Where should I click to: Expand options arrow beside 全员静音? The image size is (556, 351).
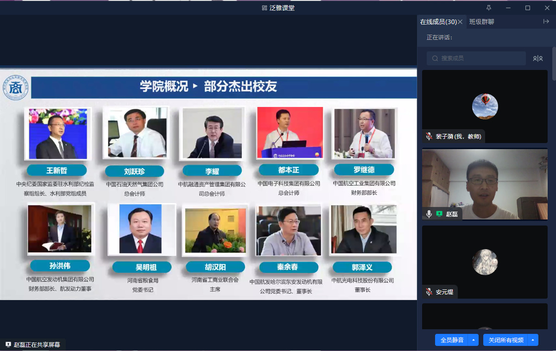[x=473, y=340]
